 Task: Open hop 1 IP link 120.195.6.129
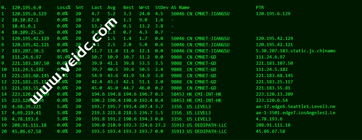click(x=29, y=14)
